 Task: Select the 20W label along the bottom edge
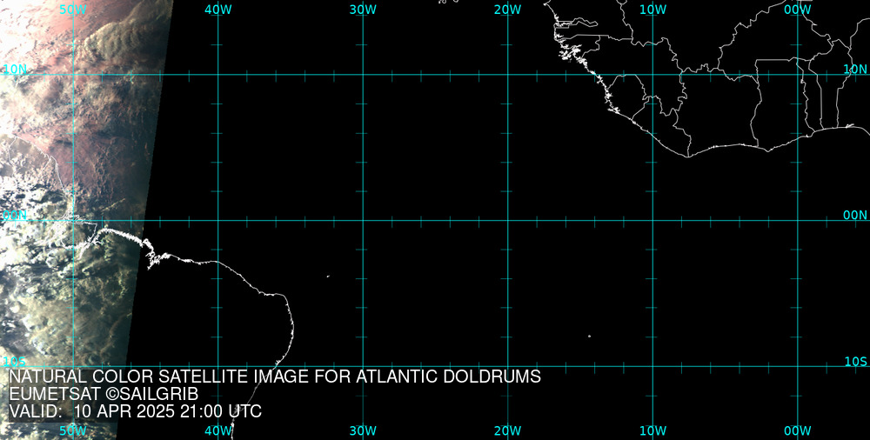point(508,431)
